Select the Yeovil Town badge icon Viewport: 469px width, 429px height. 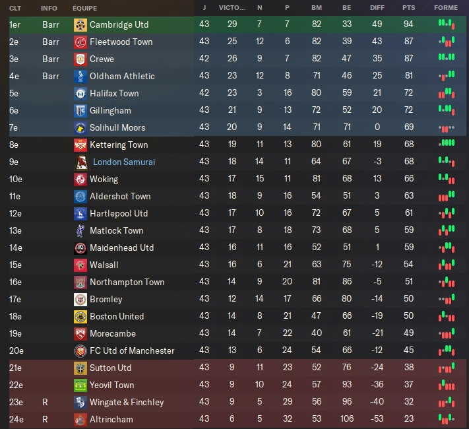[80, 385]
